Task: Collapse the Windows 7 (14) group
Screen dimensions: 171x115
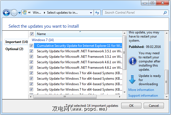Action: click(43, 40)
